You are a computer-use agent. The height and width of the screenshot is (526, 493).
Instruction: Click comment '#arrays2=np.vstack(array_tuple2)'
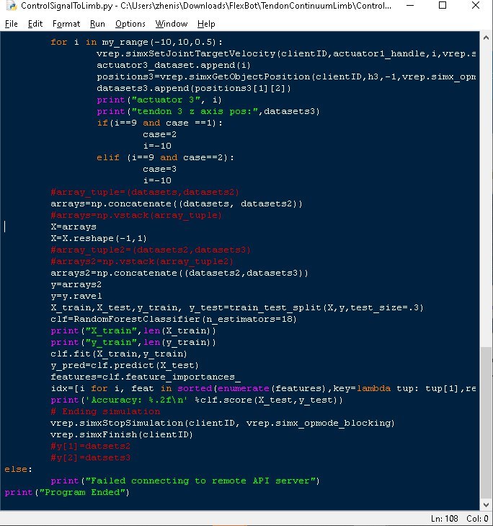[x=142, y=261]
